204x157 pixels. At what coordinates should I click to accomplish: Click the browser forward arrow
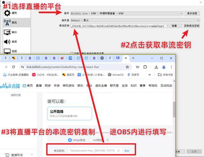6,67
